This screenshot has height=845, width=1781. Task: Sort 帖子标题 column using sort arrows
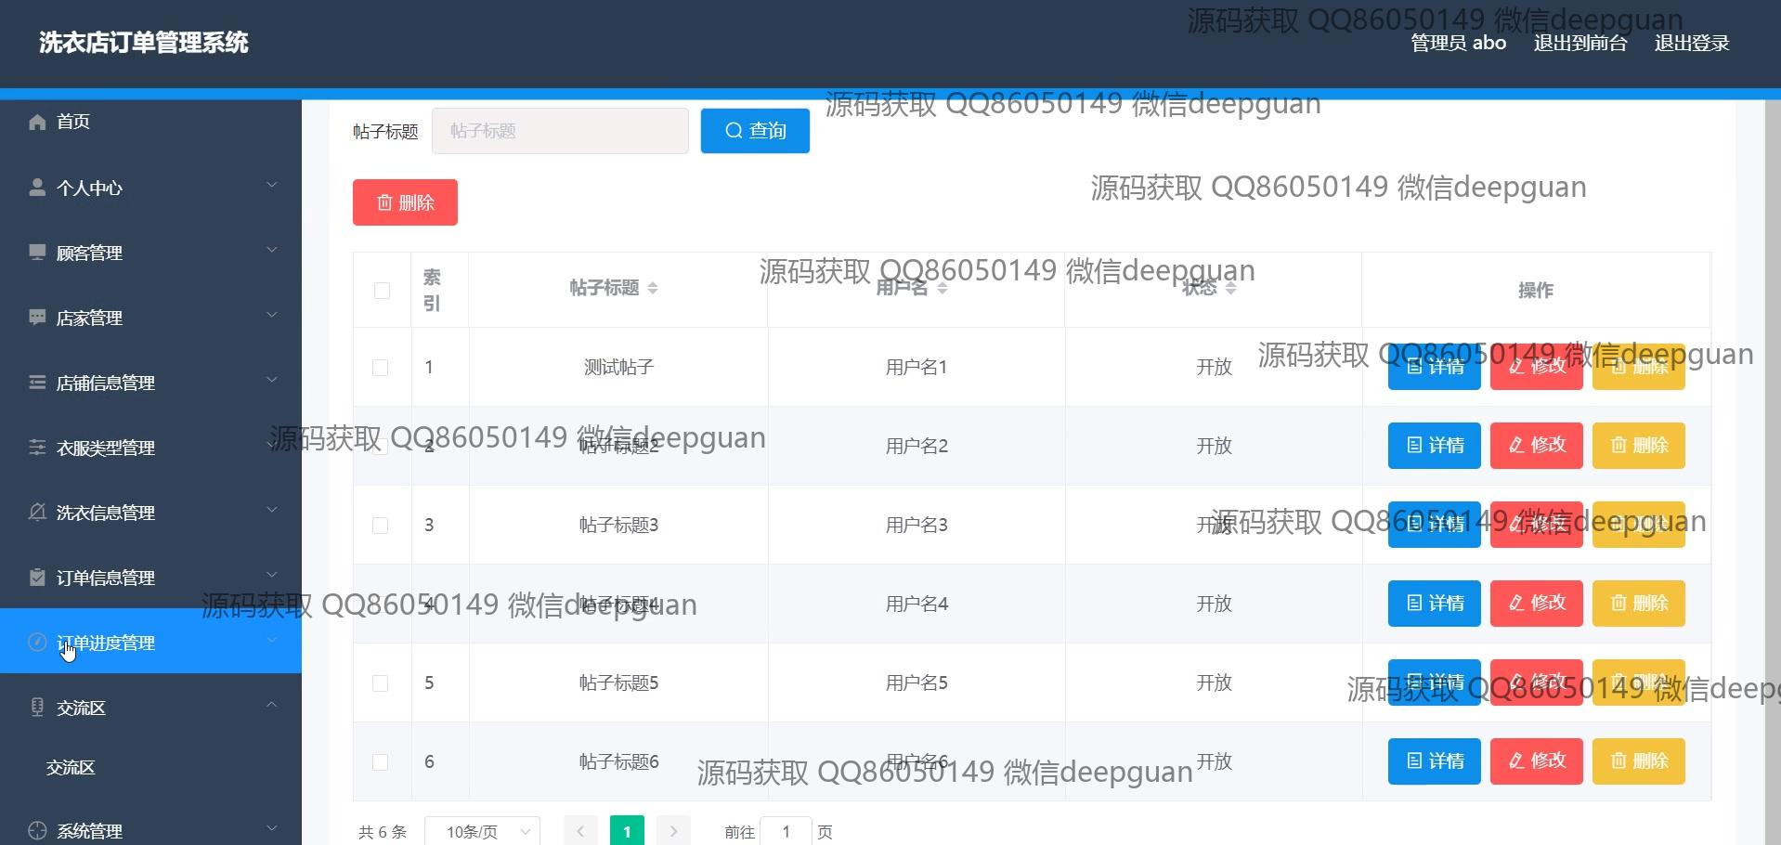[x=653, y=289]
